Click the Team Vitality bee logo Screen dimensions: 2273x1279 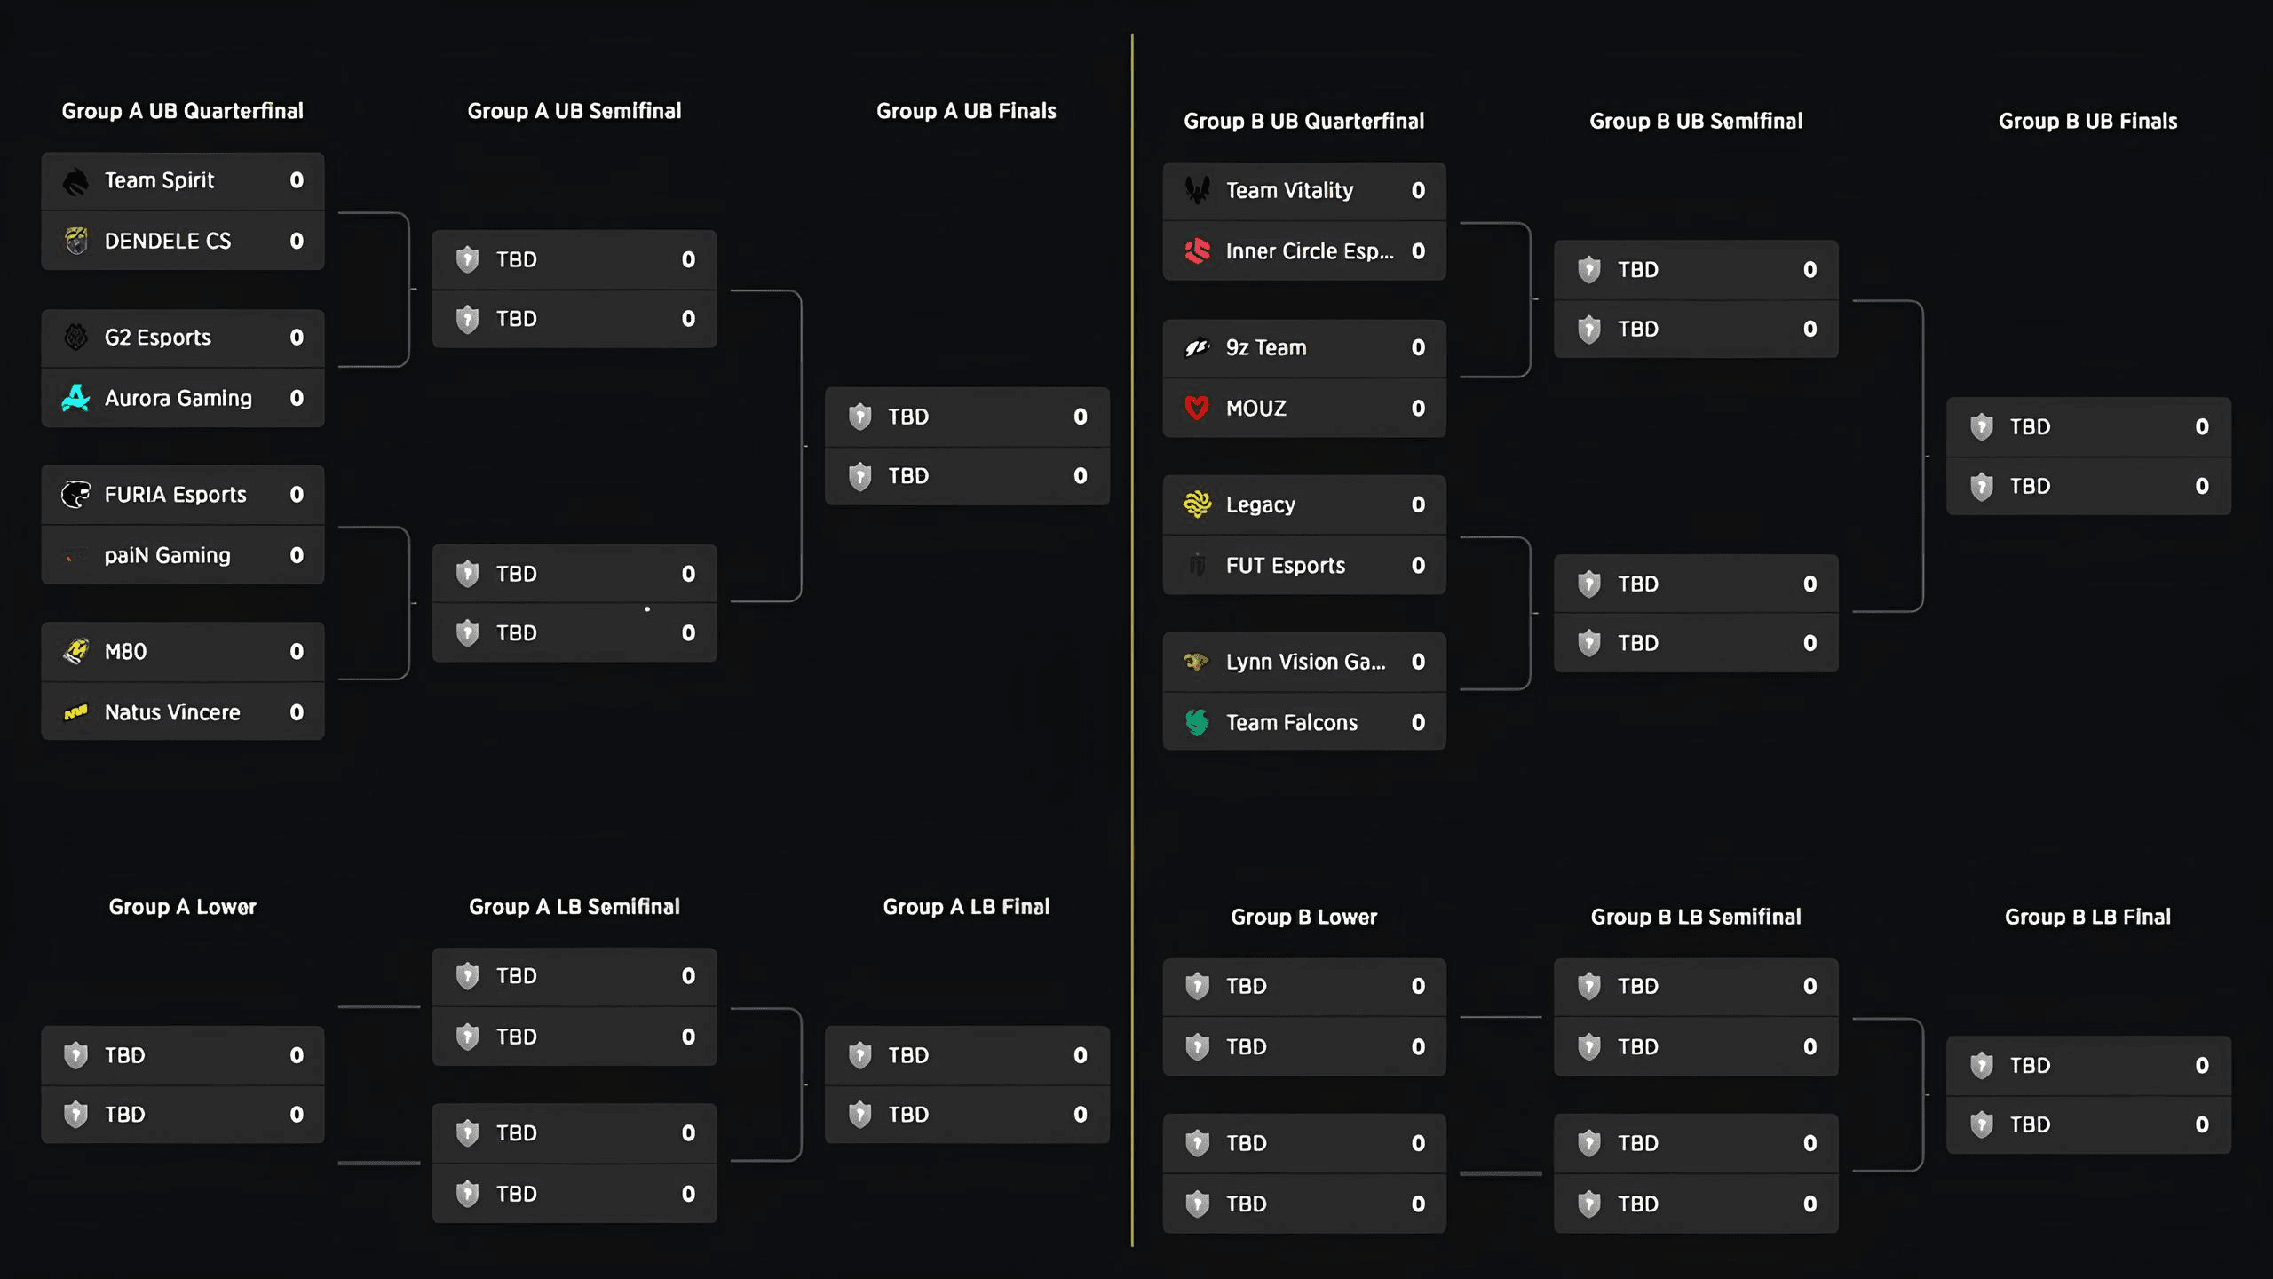1197,190
